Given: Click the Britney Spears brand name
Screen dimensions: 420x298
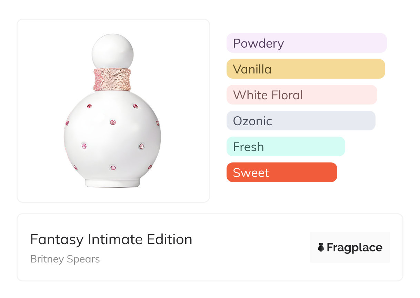Looking at the screenshot, I should (x=65, y=259).
